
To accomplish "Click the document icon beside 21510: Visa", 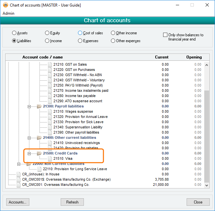I will click(50, 158).
